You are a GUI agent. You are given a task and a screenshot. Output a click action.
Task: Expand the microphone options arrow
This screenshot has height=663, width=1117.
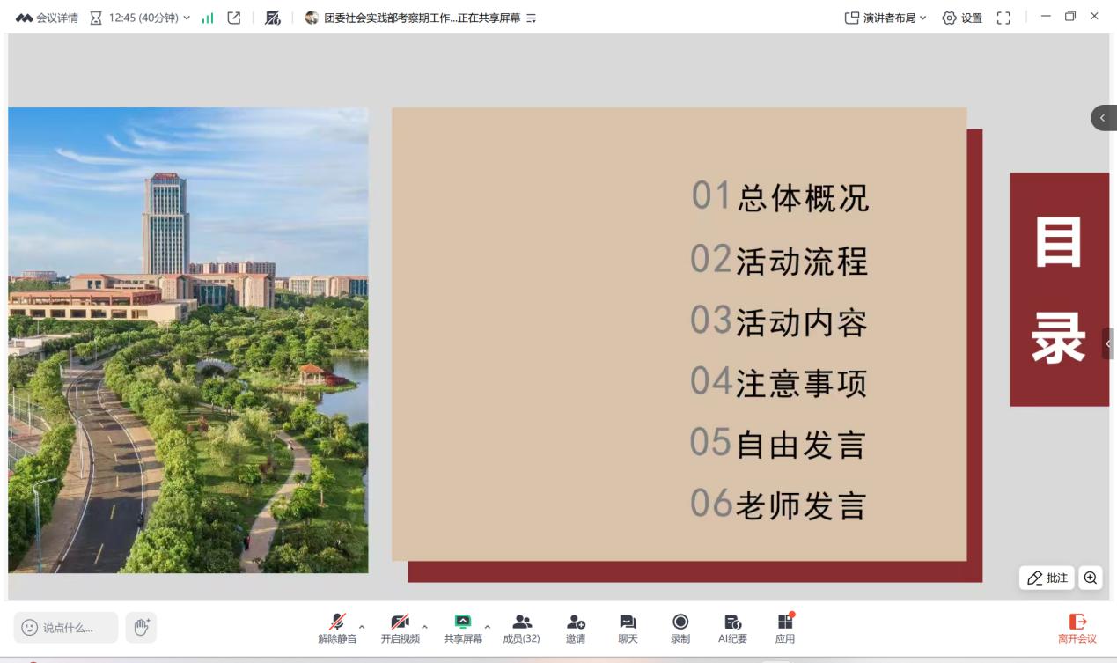click(x=362, y=628)
